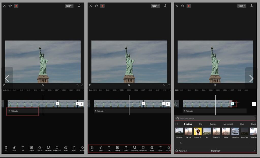Open the Edit tool in second screen toolbar
The image size is (260, 158).
click(x=92, y=148)
